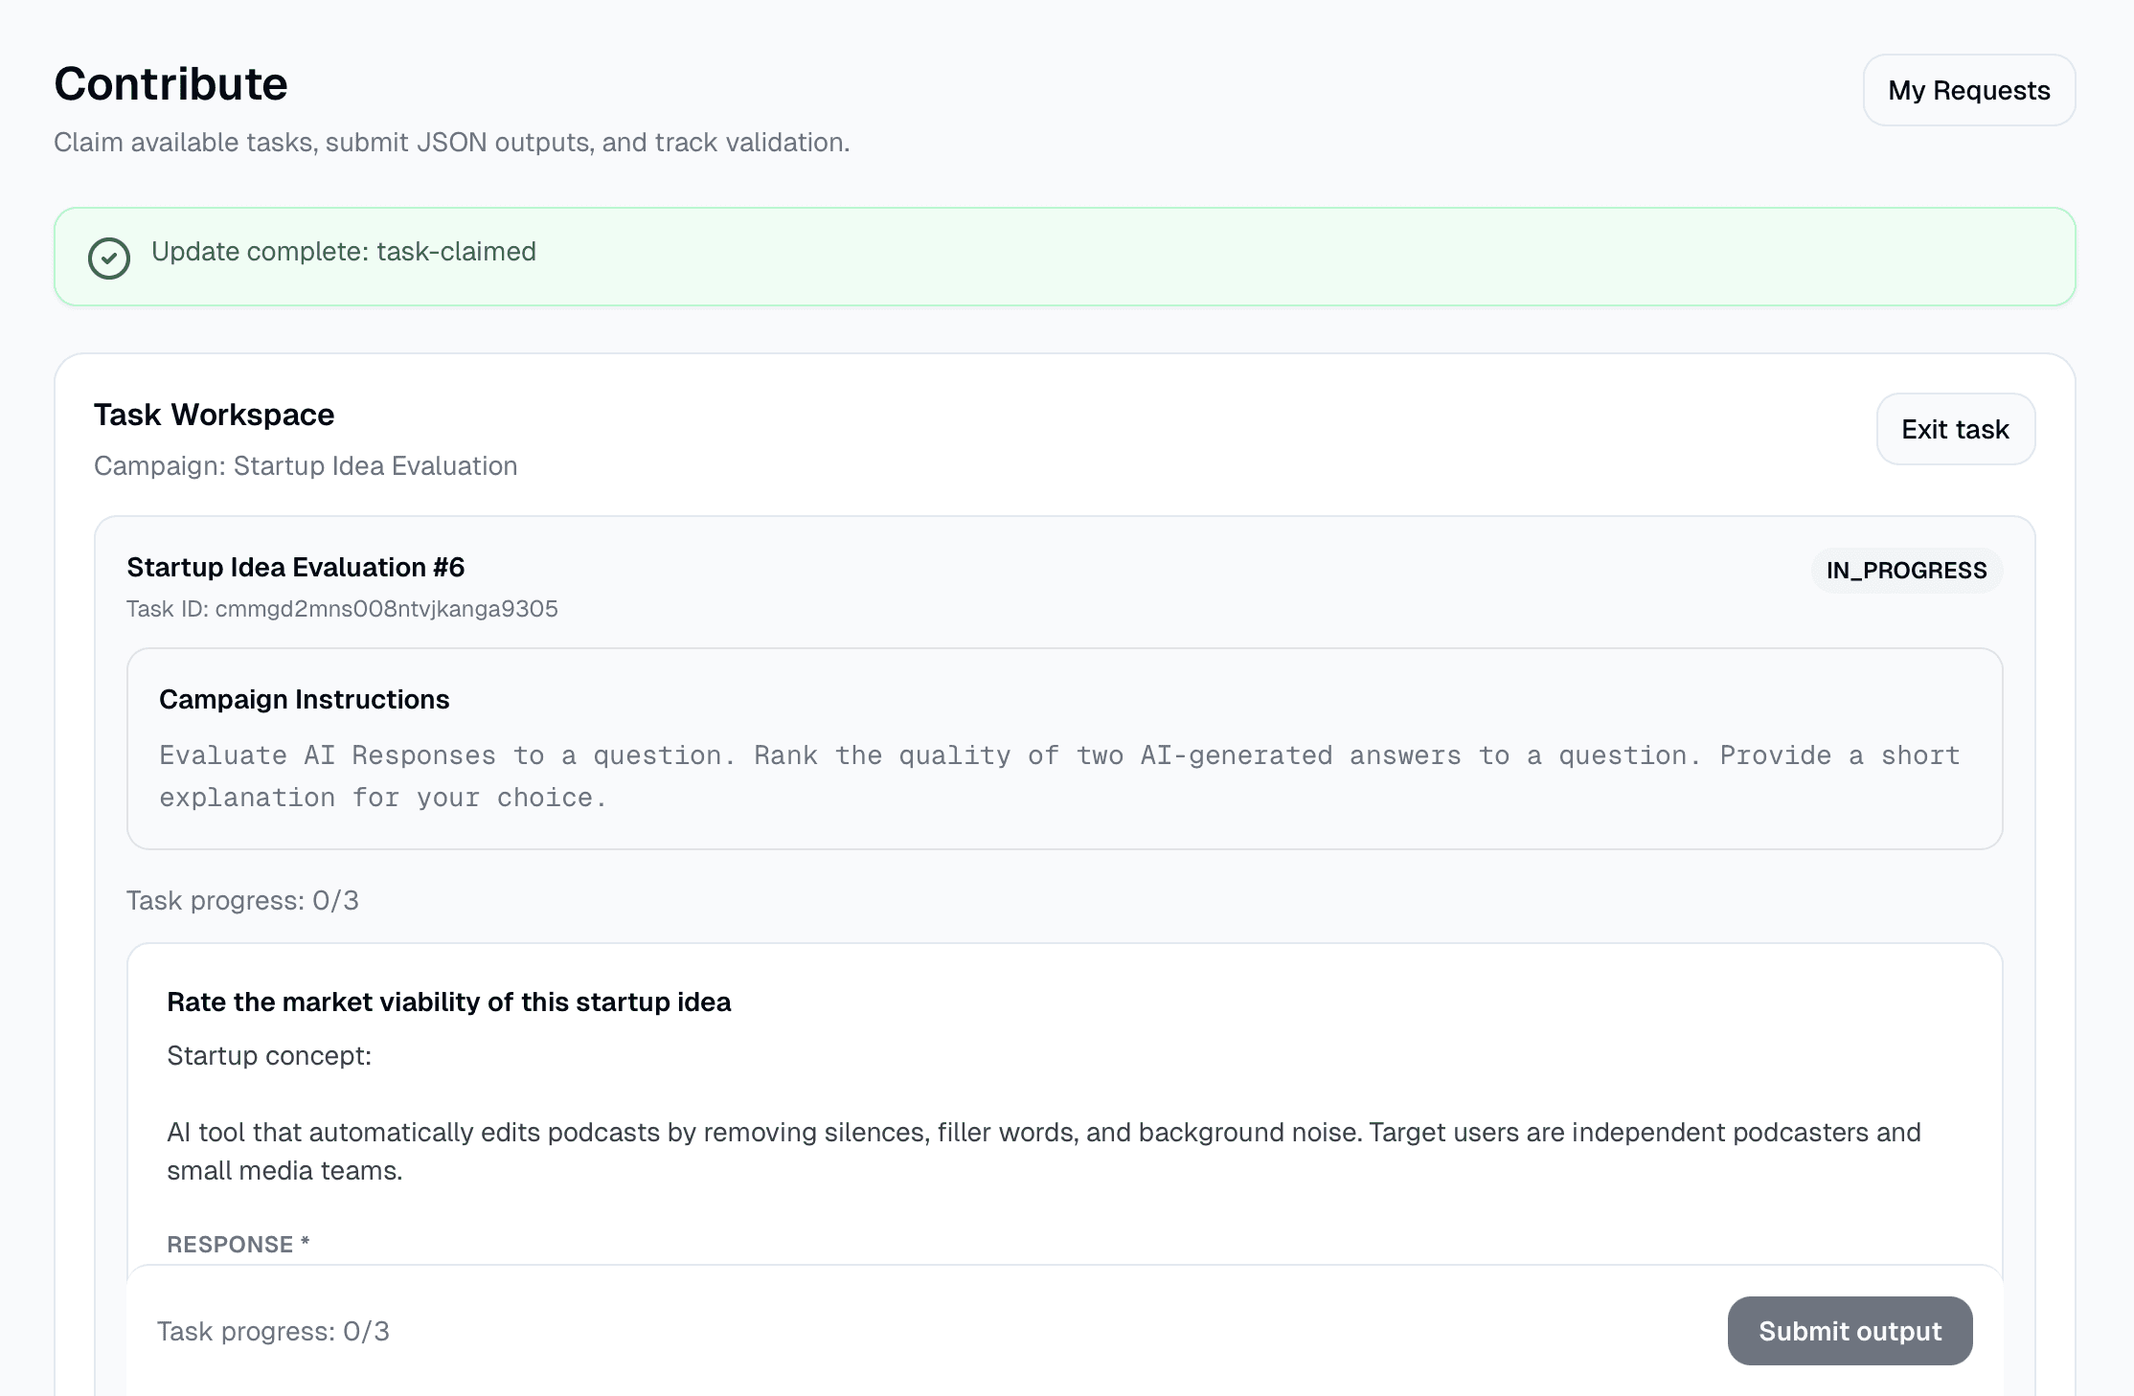Select the bottom Task progress 0/3 label
Viewport: 2134px width, 1396px height.
(273, 1331)
